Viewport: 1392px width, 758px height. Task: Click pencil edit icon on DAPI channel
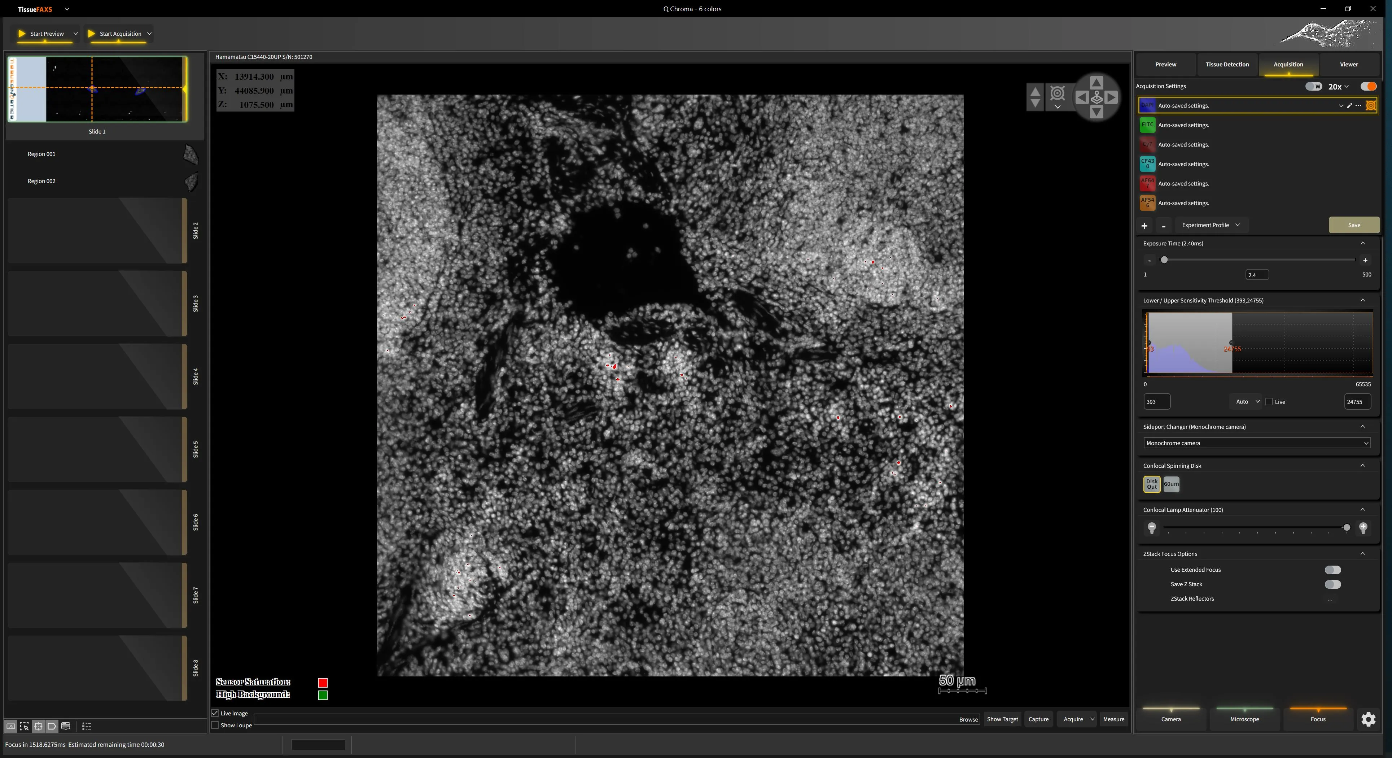point(1349,105)
